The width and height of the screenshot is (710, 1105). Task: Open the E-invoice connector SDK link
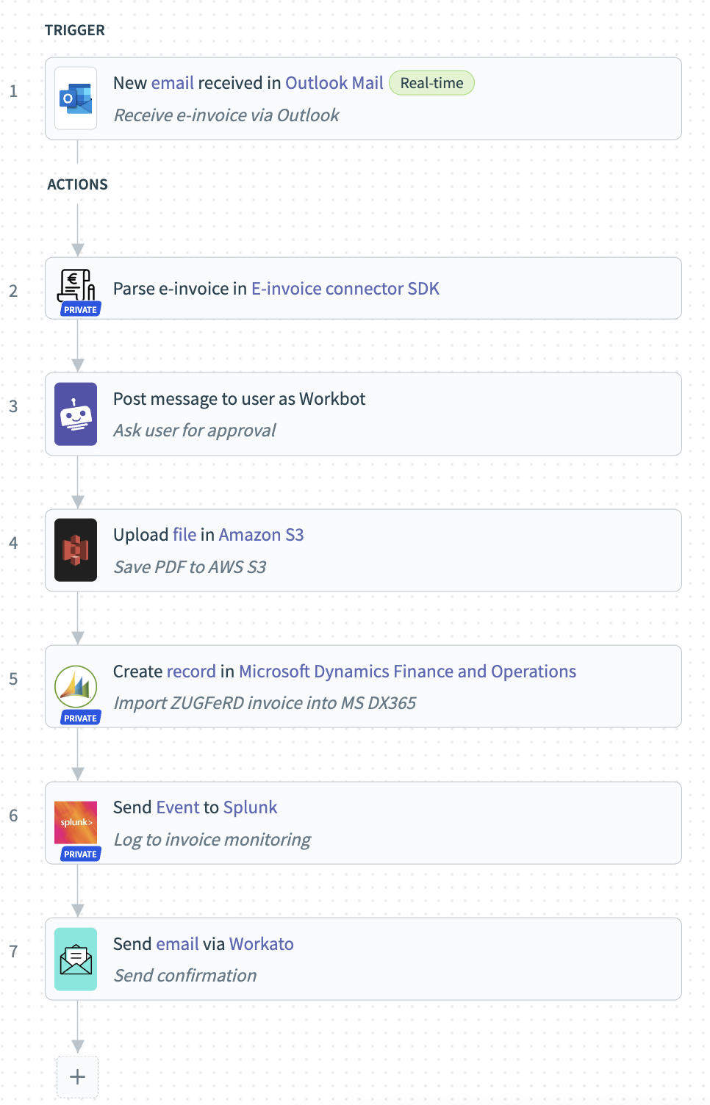tap(345, 289)
